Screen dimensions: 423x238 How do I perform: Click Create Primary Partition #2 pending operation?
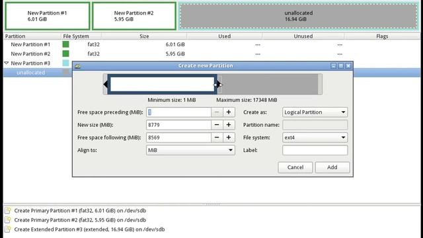[80, 220]
